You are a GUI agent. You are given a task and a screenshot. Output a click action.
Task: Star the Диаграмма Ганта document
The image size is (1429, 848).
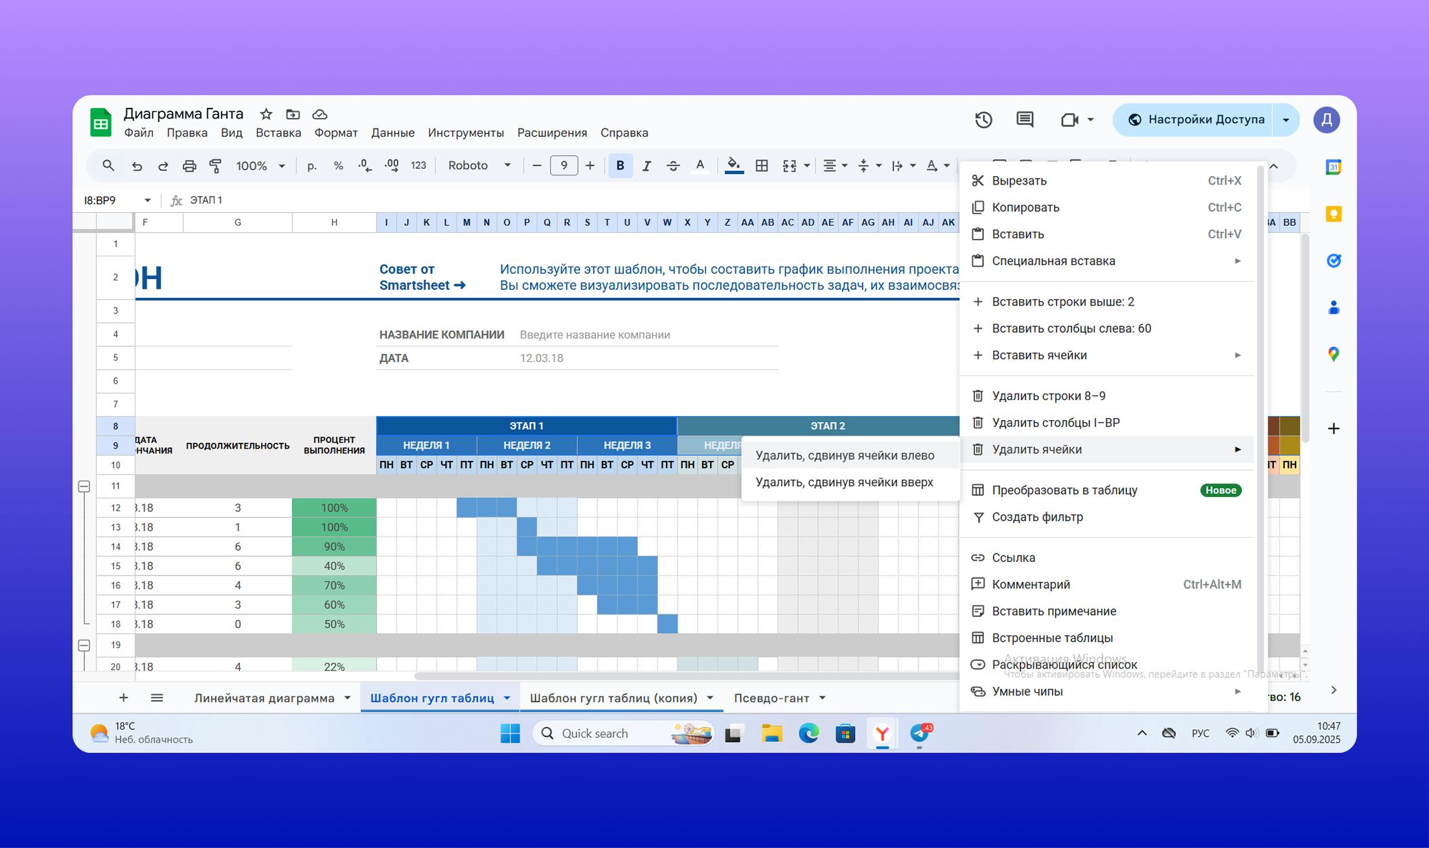[x=266, y=114]
